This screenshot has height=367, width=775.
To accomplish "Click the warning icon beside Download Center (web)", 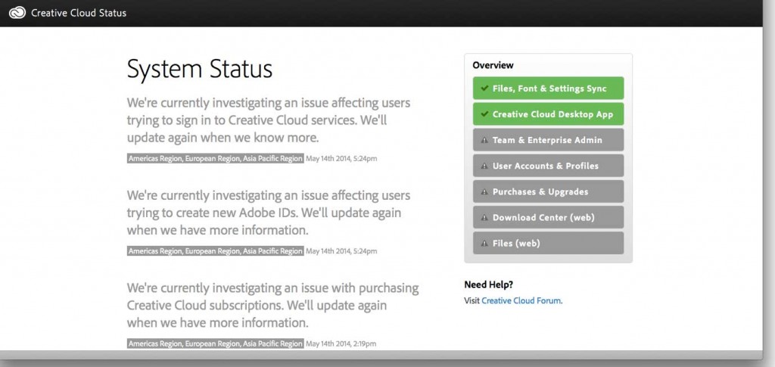I will tap(484, 217).
